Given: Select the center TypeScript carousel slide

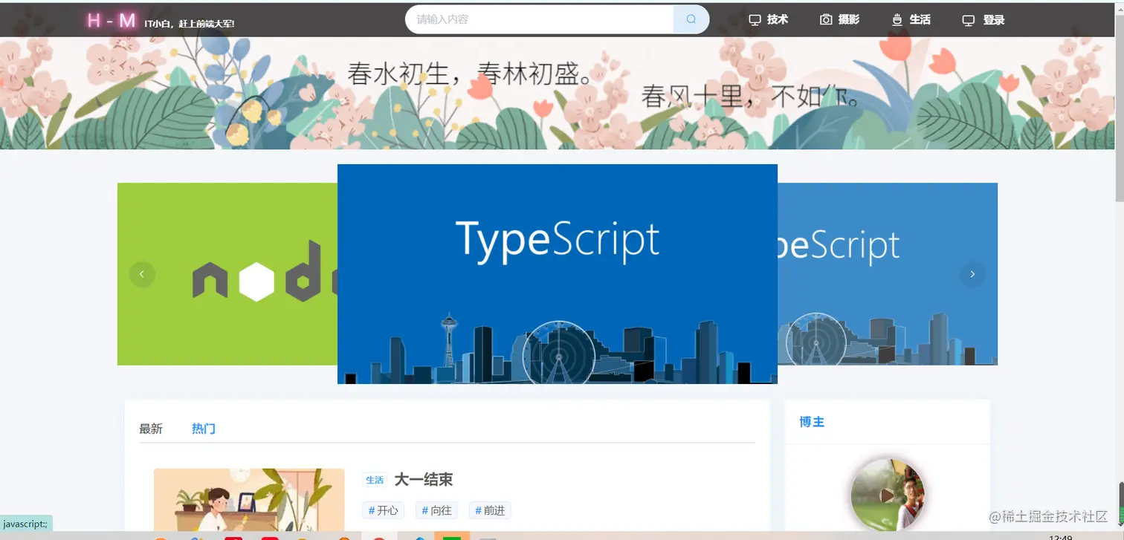Looking at the screenshot, I should (x=558, y=274).
